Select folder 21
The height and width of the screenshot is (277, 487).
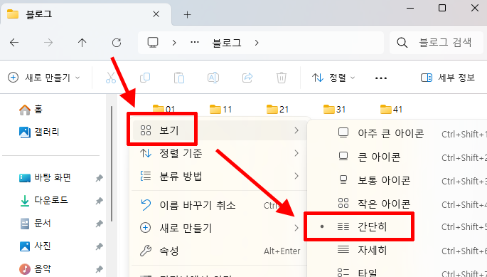pyautogui.click(x=278, y=109)
